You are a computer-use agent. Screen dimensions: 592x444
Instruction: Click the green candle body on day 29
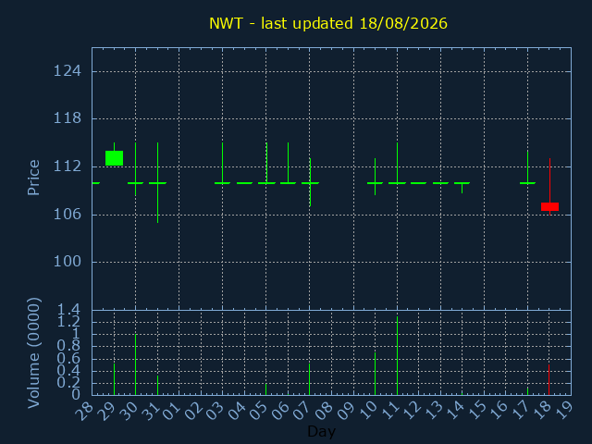pyautogui.click(x=114, y=158)
